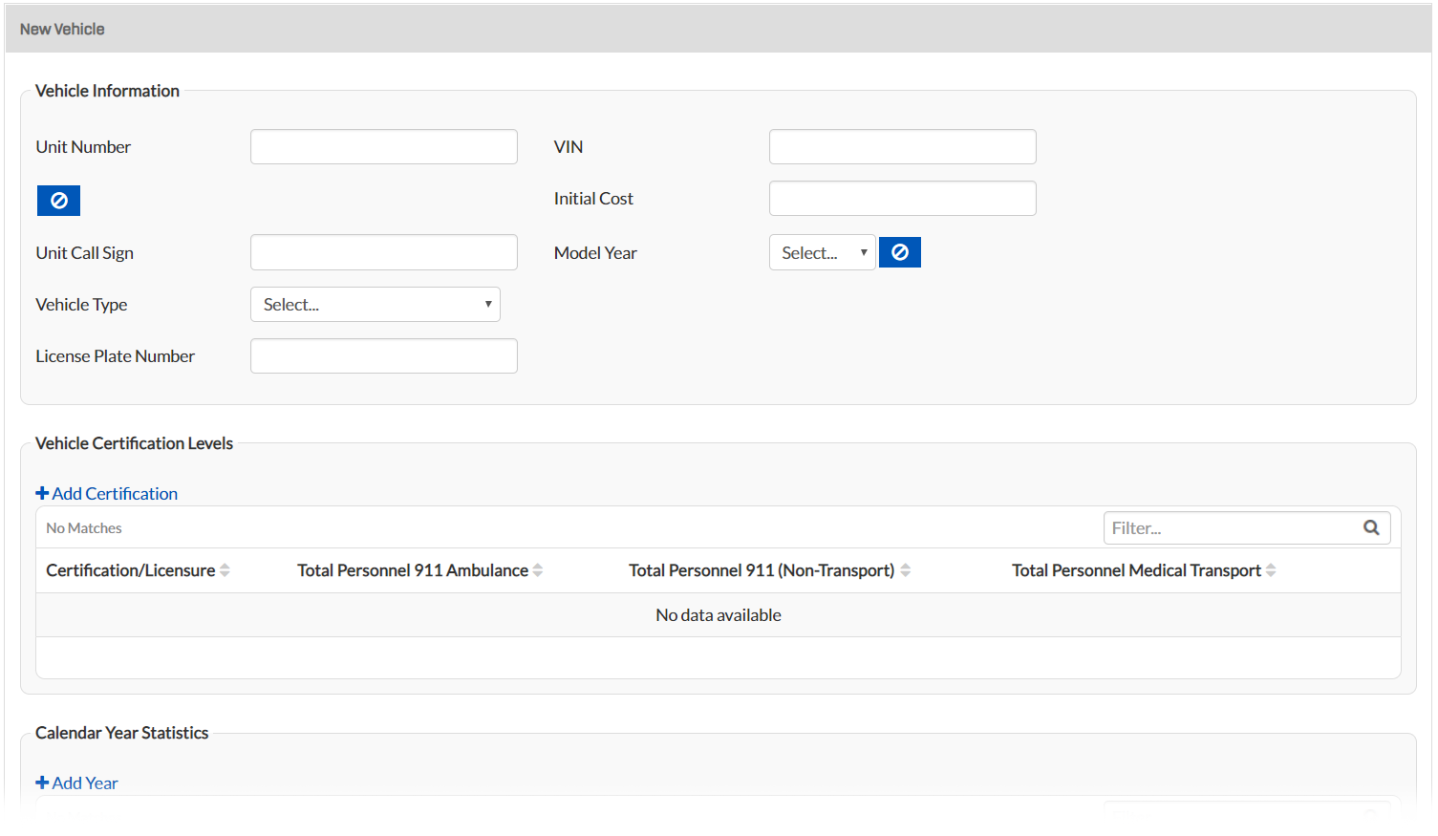Viewport: 1438px width, 836px height.
Task: Click the VIN input field
Action: [x=902, y=146]
